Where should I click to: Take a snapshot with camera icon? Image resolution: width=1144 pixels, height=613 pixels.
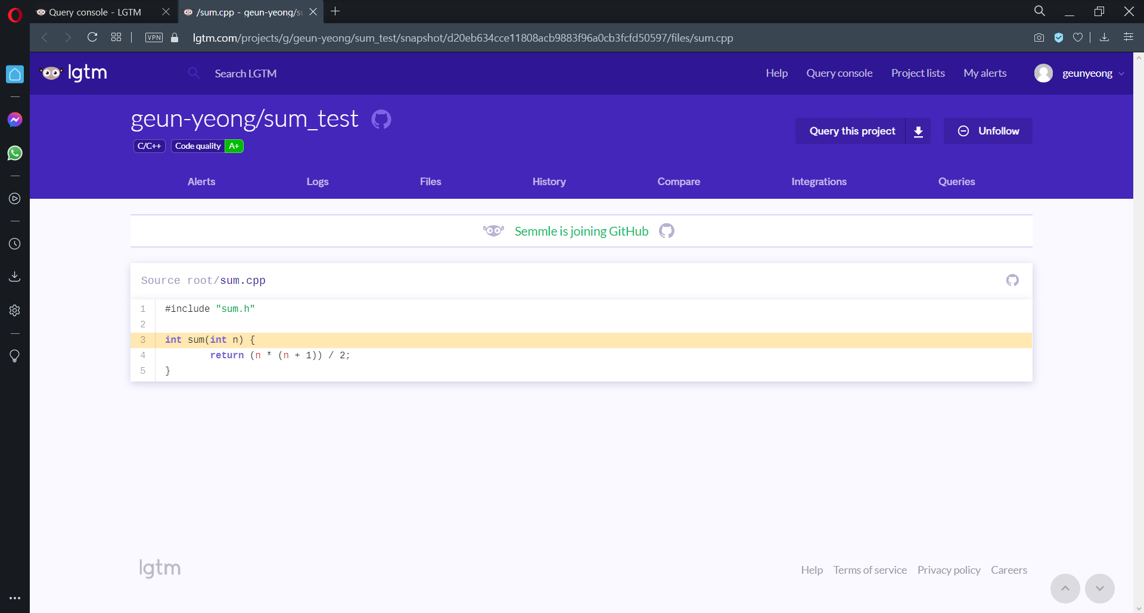1039,37
